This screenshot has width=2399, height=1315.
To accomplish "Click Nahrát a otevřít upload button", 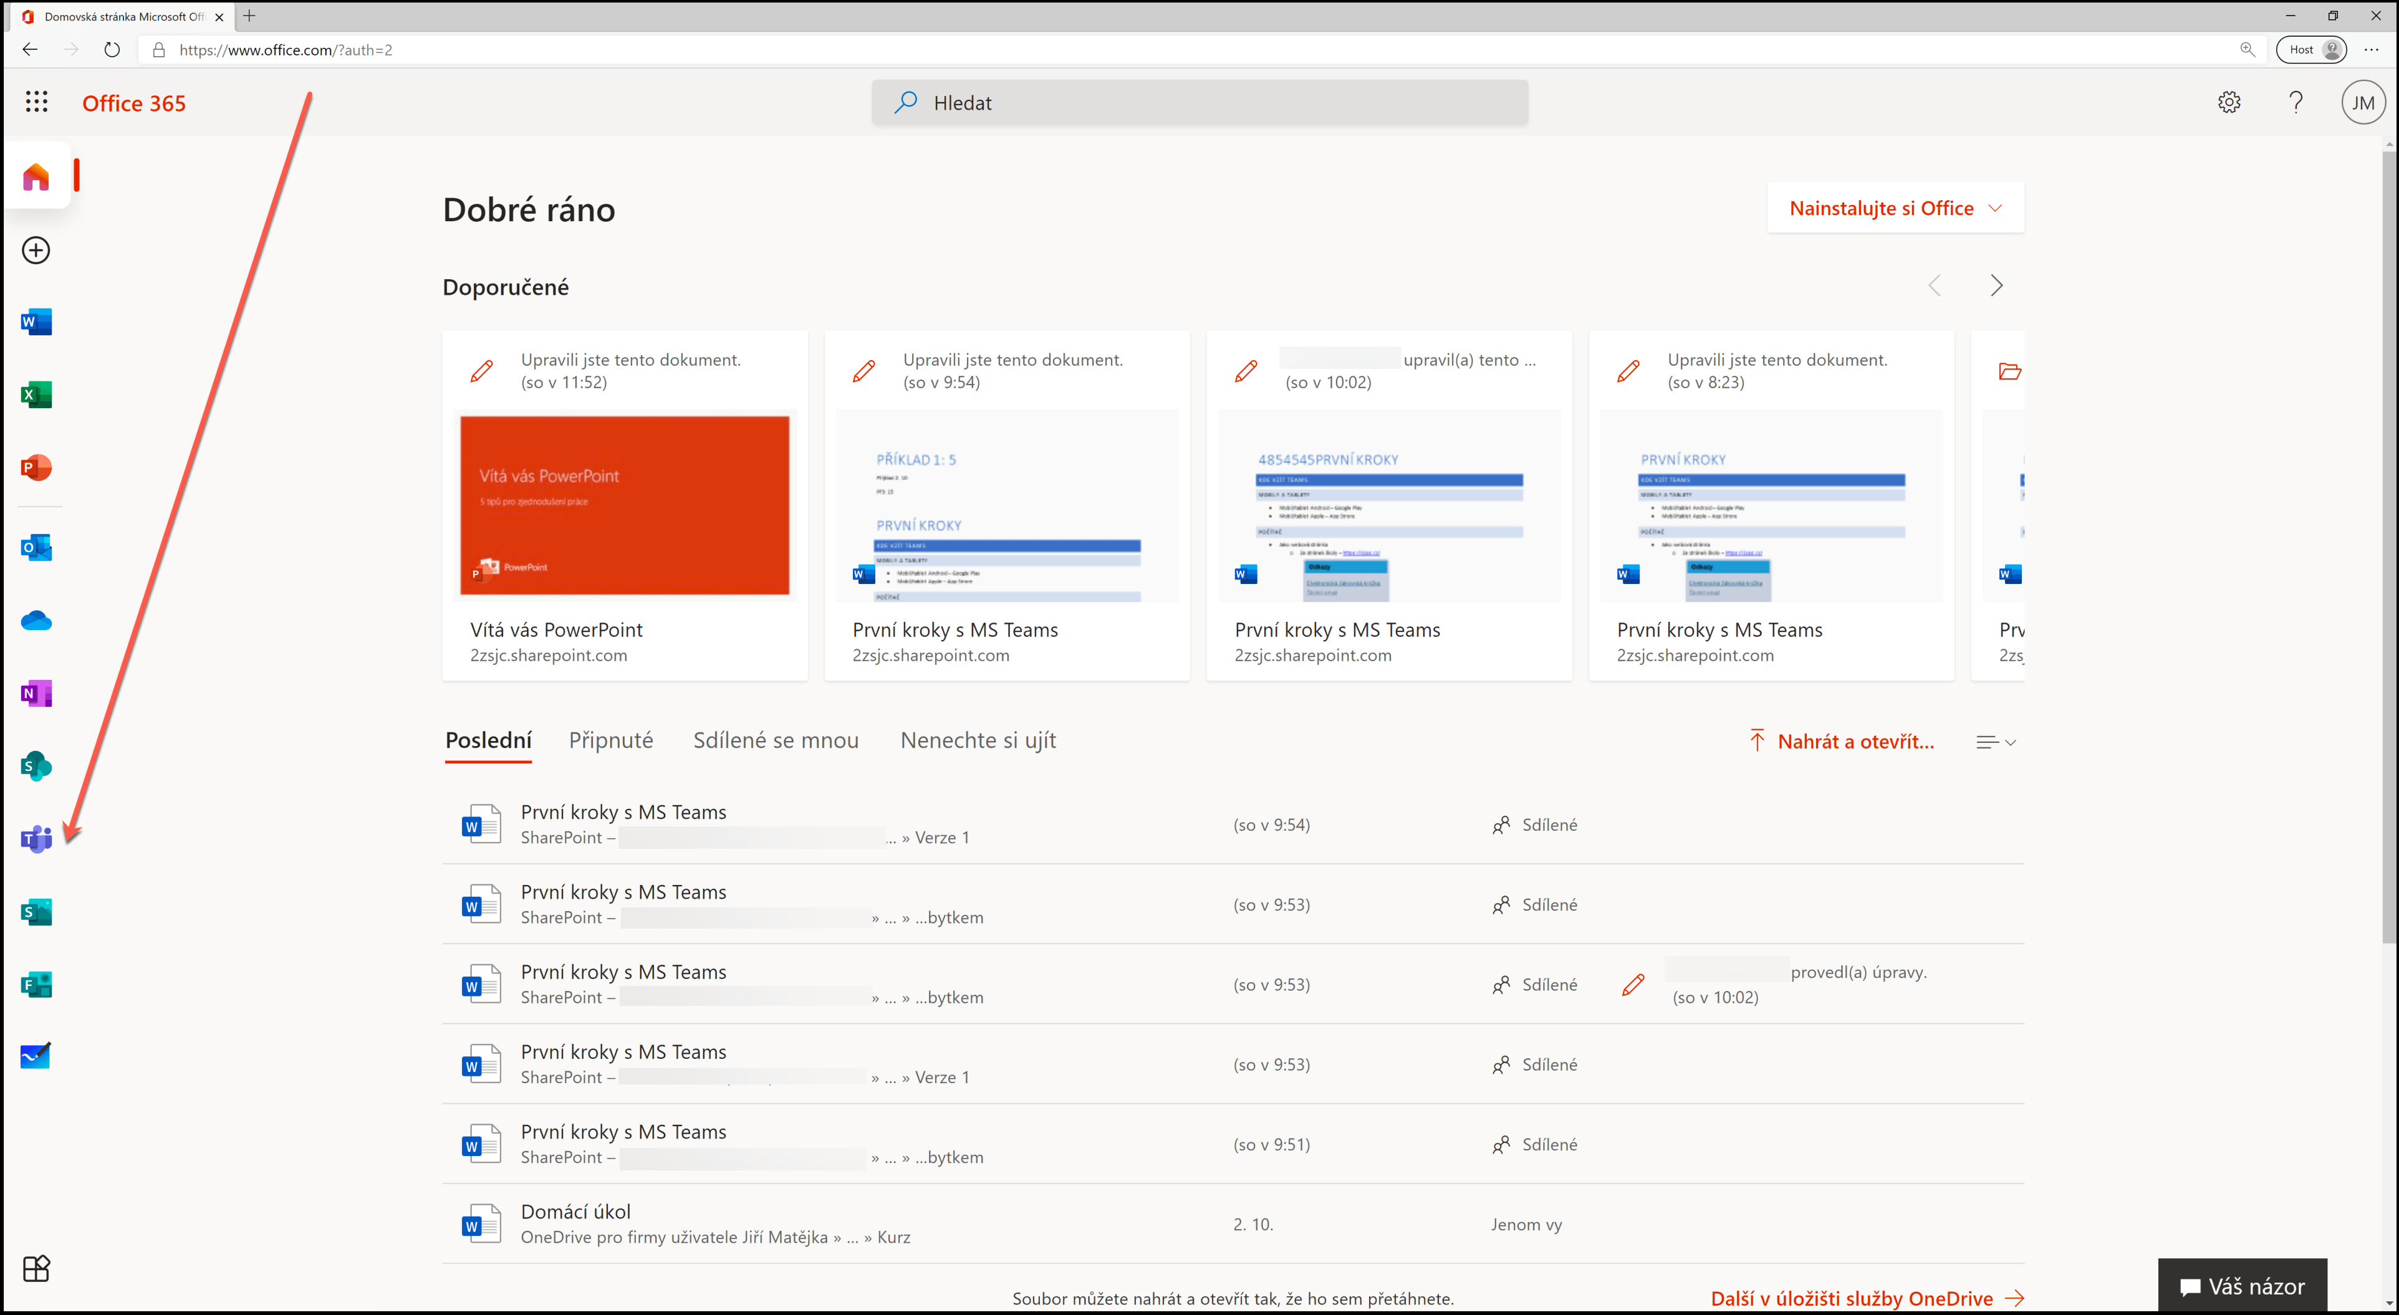I will tap(1842, 742).
